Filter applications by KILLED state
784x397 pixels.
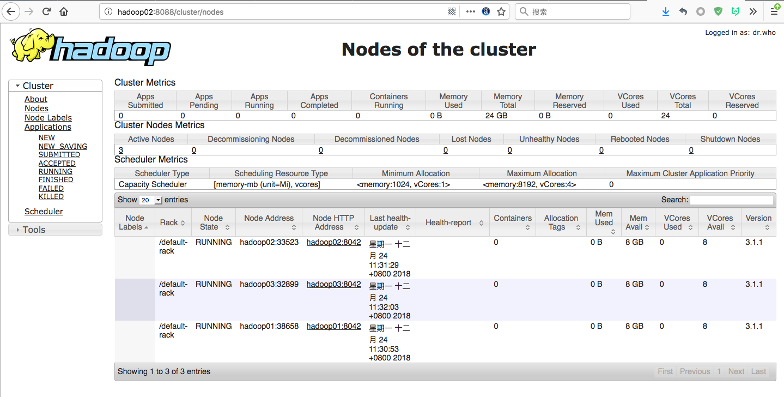[51, 196]
